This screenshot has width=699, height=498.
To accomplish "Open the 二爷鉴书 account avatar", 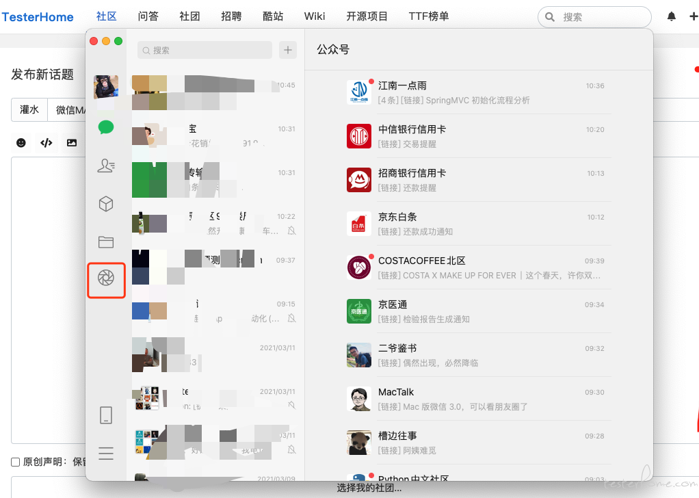I will [x=359, y=355].
